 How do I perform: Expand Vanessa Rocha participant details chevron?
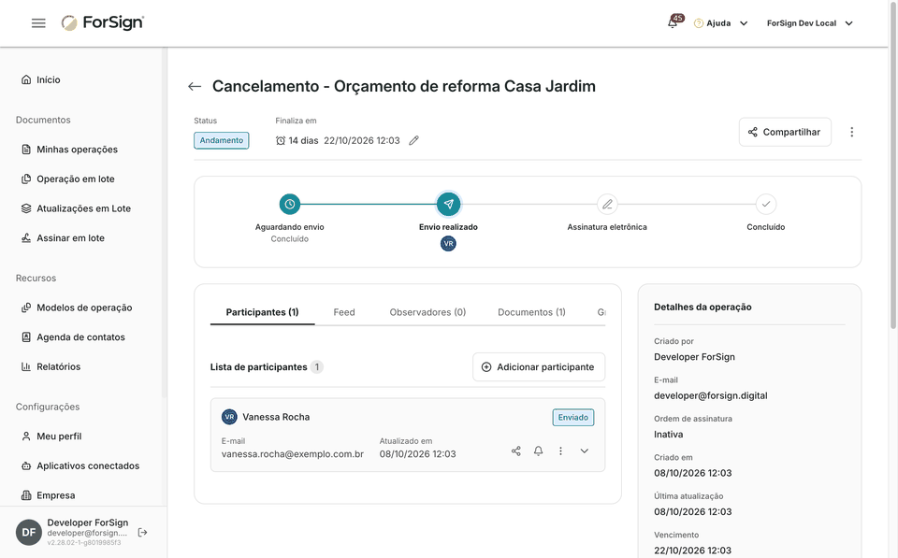[584, 451]
